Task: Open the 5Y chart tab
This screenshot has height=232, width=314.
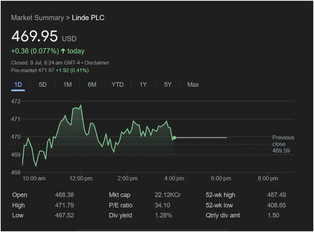Action: (x=168, y=85)
